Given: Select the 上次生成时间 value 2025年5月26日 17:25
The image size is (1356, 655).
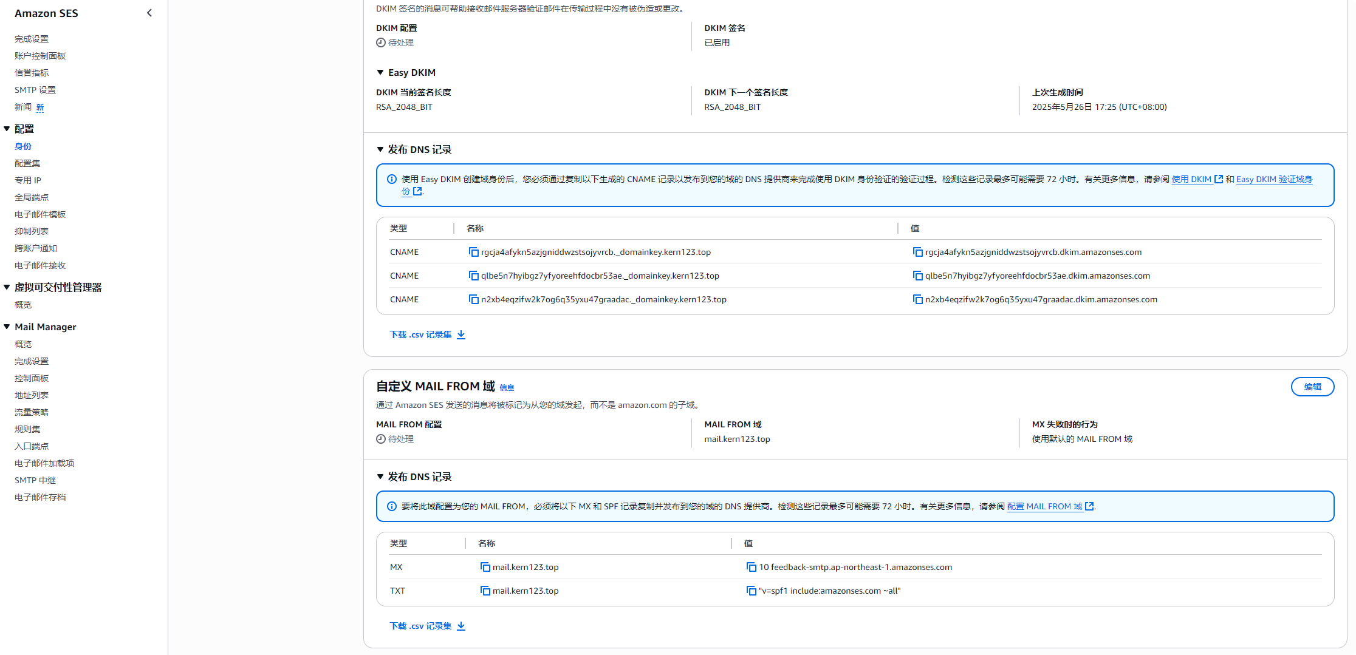Looking at the screenshot, I should [1099, 107].
